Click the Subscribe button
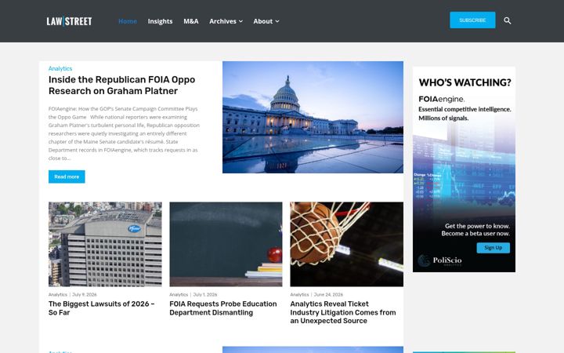Viewport: 564px width, 353px height. tap(472, 20)
